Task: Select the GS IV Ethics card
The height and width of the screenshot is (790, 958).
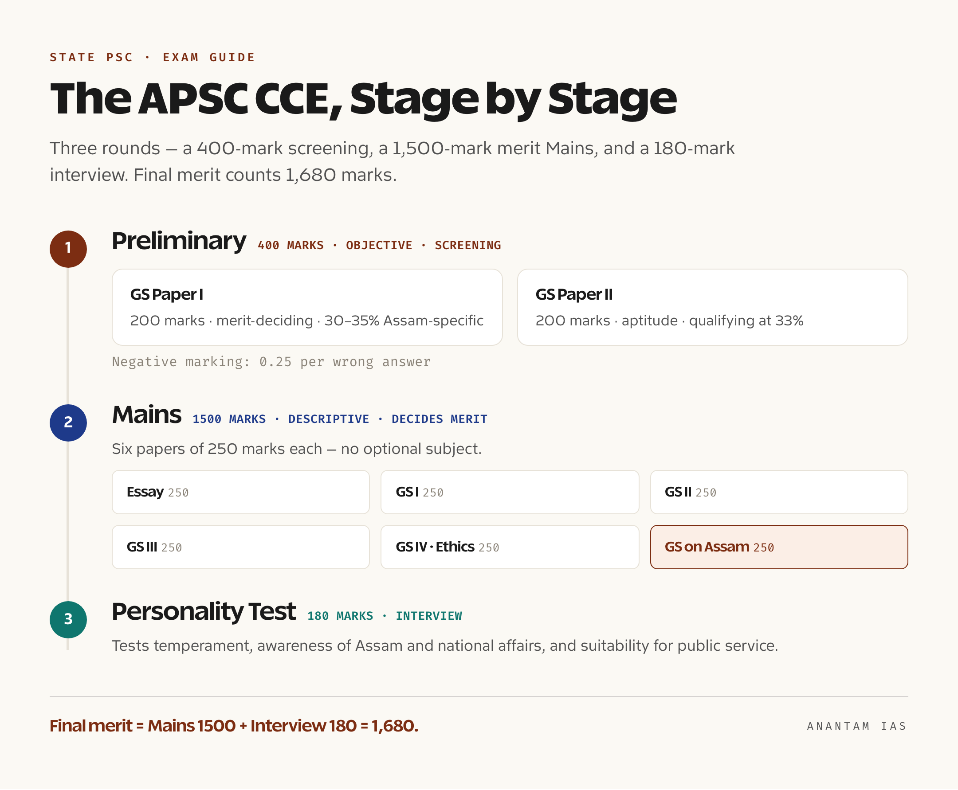Action: pos(510,547)
